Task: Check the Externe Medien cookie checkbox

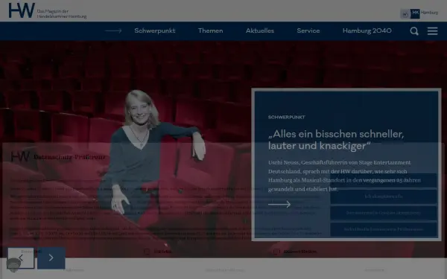Action: pyautogui.click(x=276, y=251)
